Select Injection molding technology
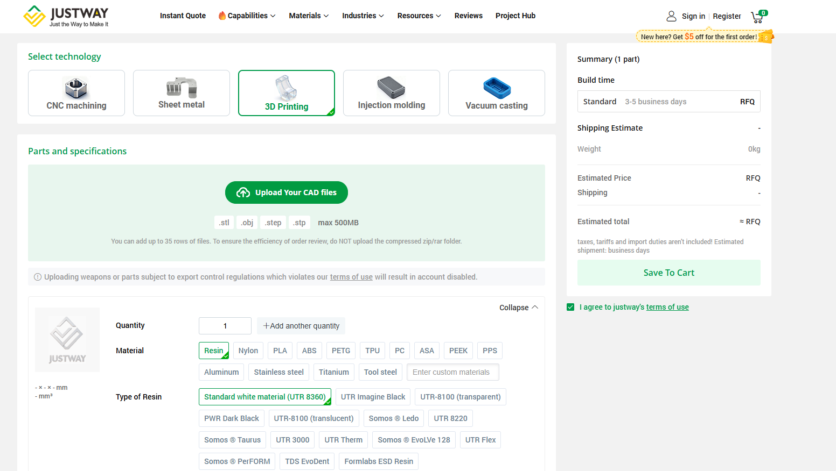Image resolution: width=836 pixels, height=471 pixels. coord(392,93)
